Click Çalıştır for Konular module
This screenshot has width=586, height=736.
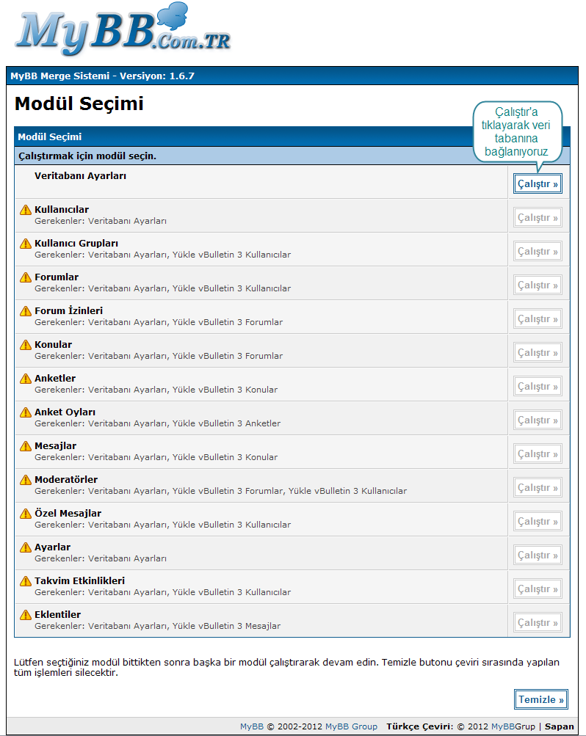538,353
